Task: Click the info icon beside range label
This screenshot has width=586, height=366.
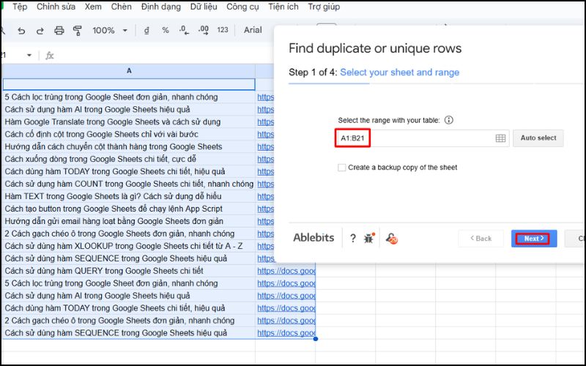Action: point(449,120)
